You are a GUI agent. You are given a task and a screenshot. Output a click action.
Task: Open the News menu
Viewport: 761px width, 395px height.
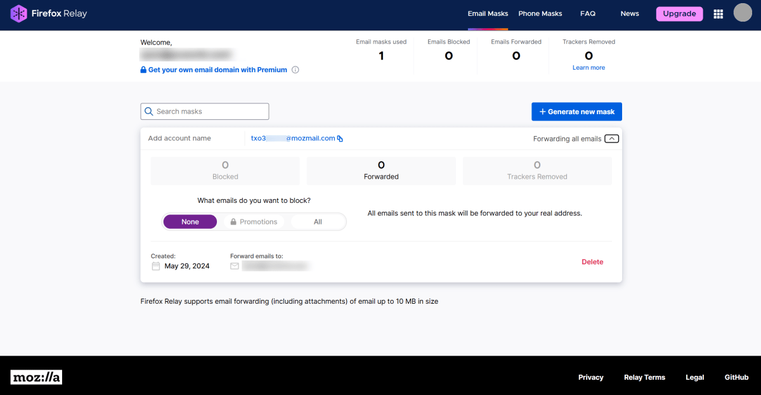(x=630, y=13)
